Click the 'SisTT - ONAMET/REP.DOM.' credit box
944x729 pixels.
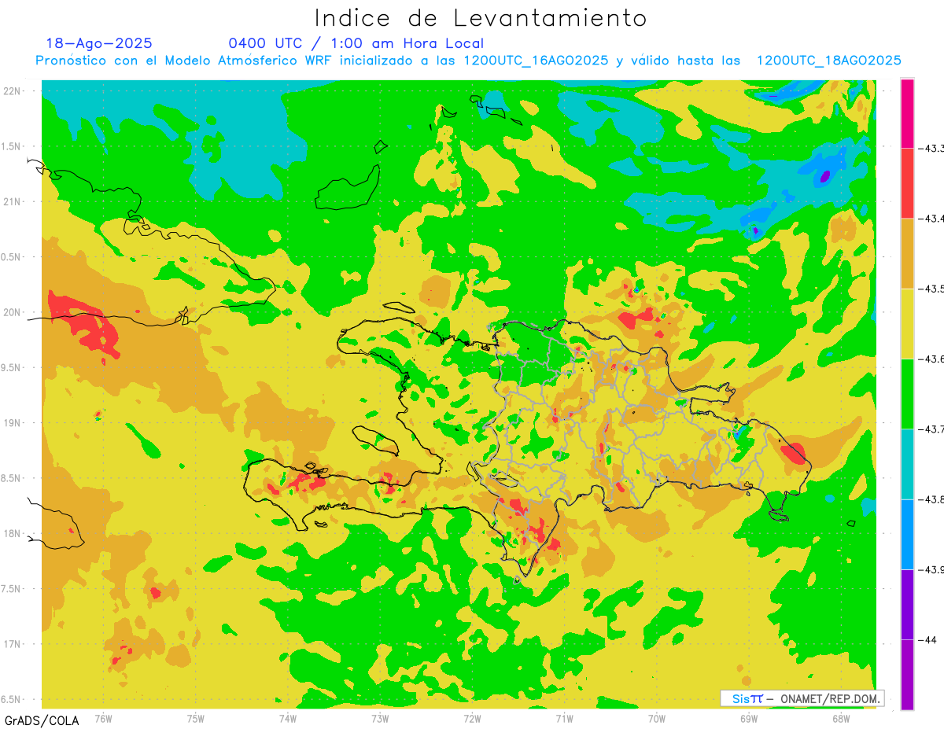pos(802,698)
